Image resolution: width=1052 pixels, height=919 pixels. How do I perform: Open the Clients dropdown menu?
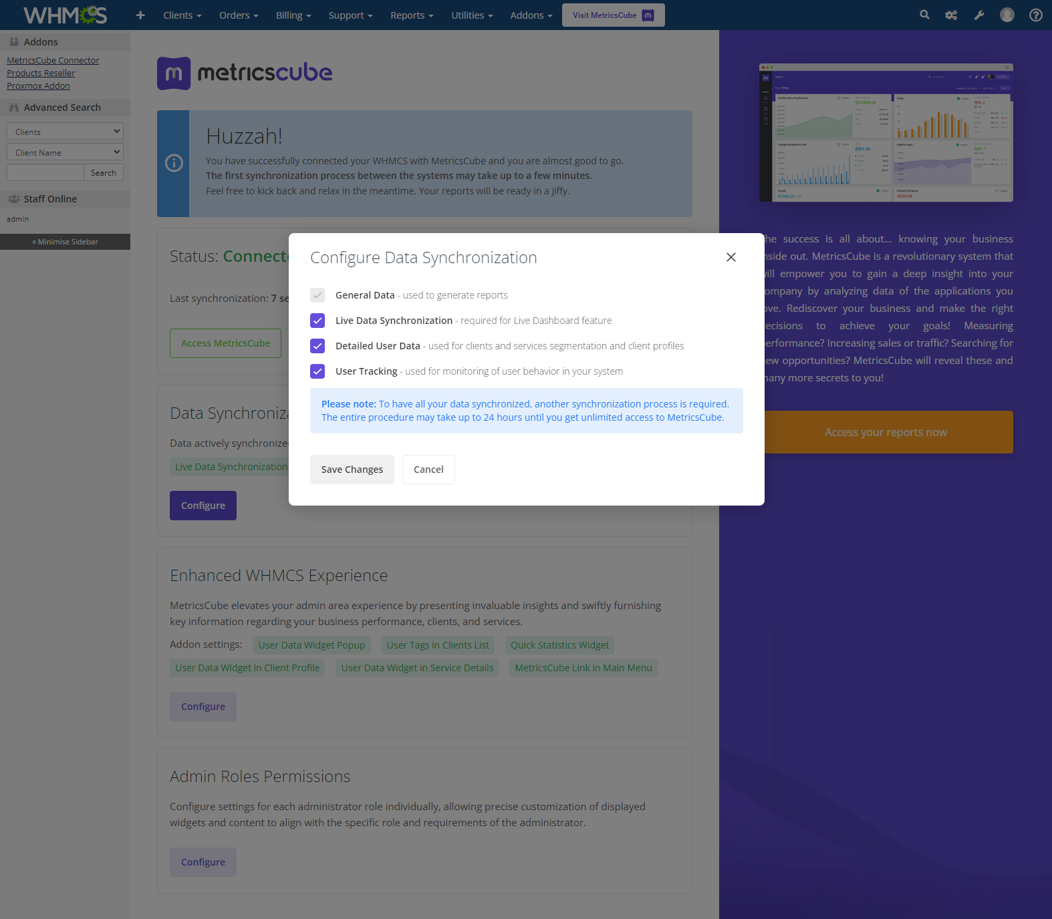[182, 15]
